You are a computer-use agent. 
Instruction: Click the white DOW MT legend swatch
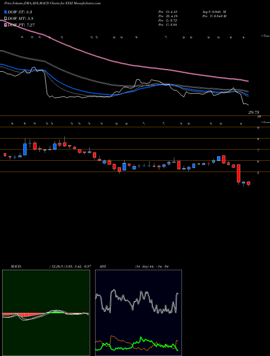click(x=6, y=19)
